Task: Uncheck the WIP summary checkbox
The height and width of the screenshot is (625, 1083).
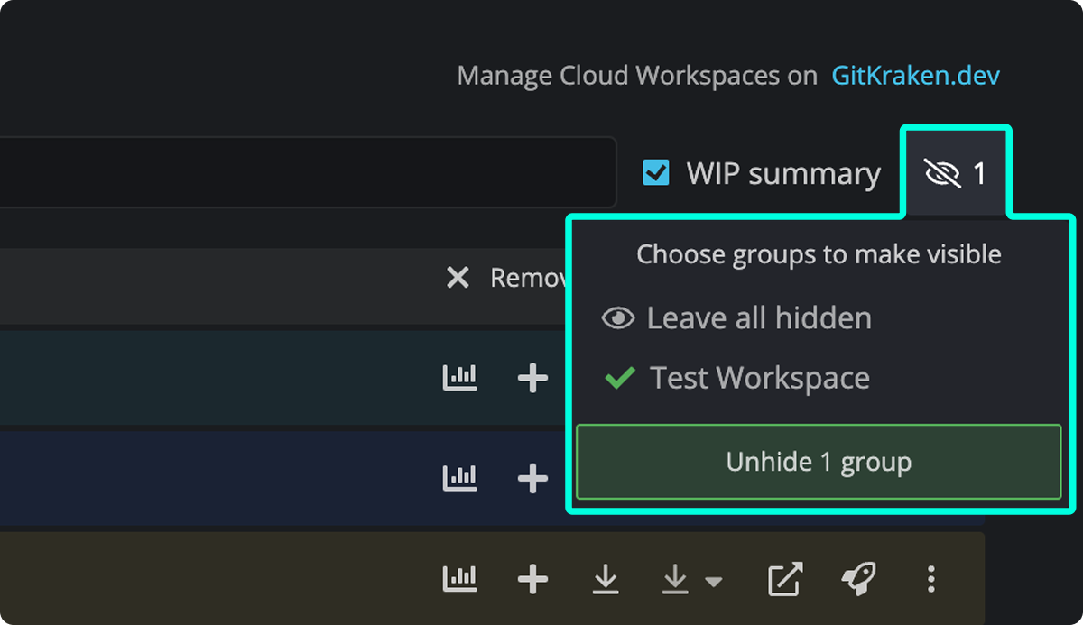Action: (x=656, y=172)
